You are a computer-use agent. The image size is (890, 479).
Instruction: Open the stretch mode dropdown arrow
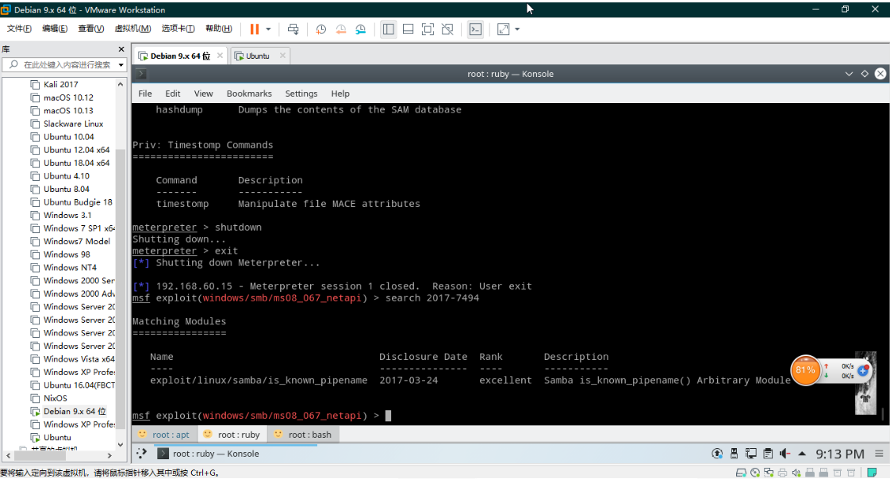(517, 29)
